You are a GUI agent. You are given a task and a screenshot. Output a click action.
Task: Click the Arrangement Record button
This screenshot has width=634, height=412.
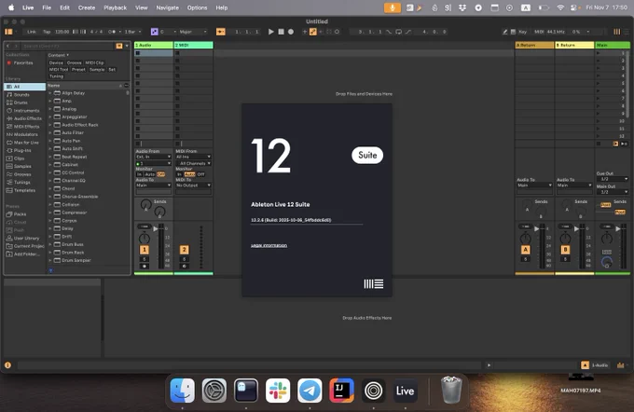tap(291, 32)
